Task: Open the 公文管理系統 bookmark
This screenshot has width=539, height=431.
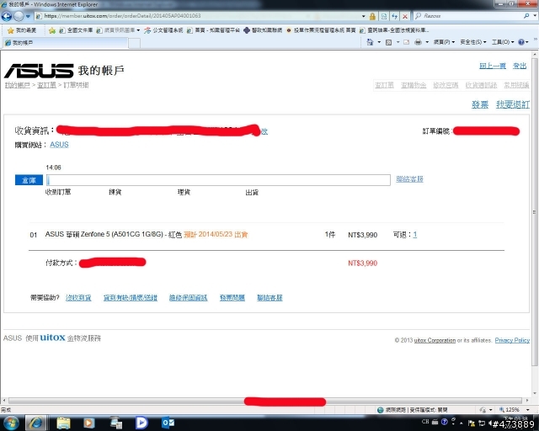Action: coord(163,30)
